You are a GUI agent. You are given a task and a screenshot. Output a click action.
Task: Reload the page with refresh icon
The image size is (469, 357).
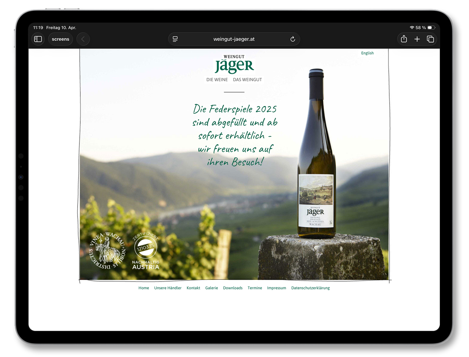tap(292, 39)
